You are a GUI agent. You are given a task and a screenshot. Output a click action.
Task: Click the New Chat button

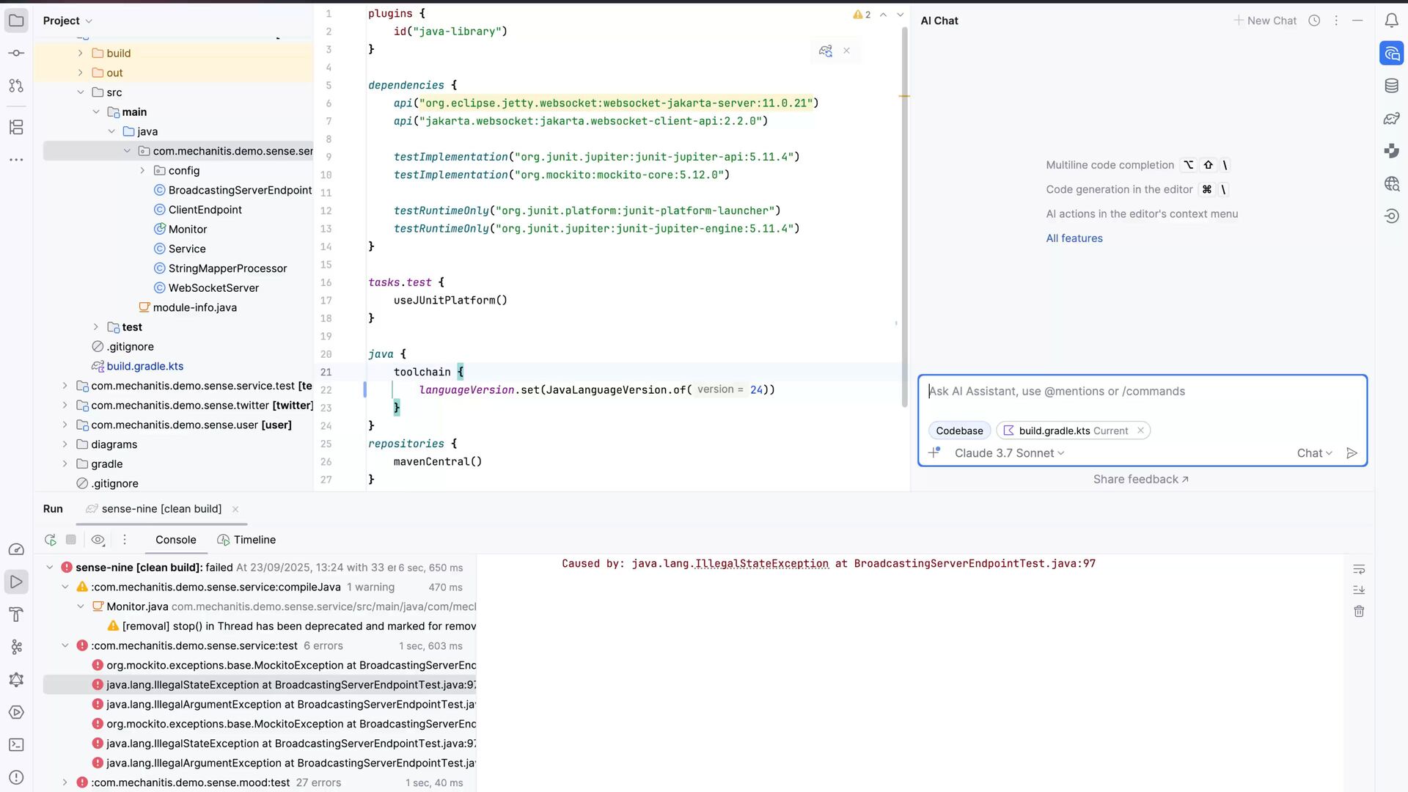[1265, 21]
